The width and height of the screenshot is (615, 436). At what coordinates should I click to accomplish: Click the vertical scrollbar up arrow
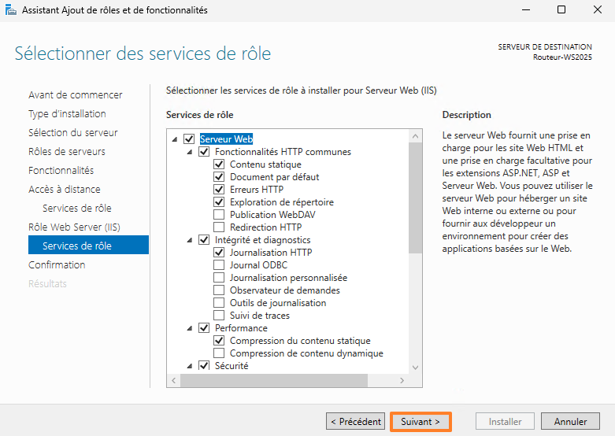pos(415,136)
